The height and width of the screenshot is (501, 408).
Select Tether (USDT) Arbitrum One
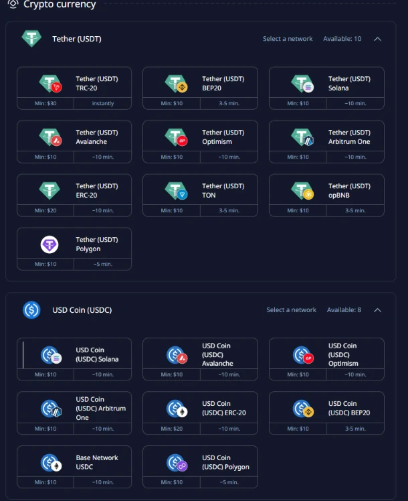click(326, 142)
